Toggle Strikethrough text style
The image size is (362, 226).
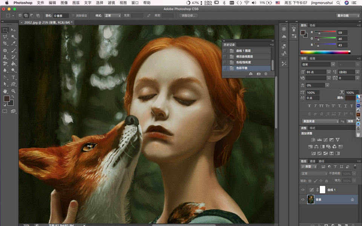pyautogui.click(x=351, y=105)
